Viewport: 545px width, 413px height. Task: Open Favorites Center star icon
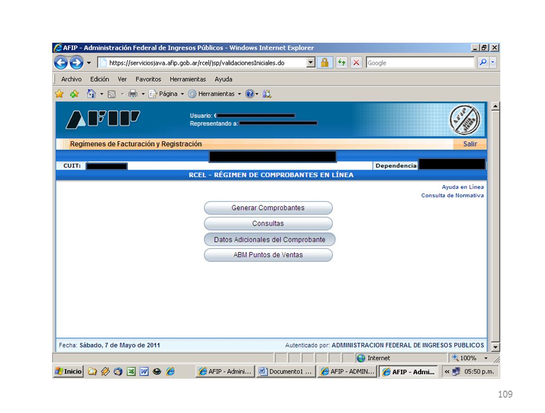pyautogui.click(x=60, y=94)
